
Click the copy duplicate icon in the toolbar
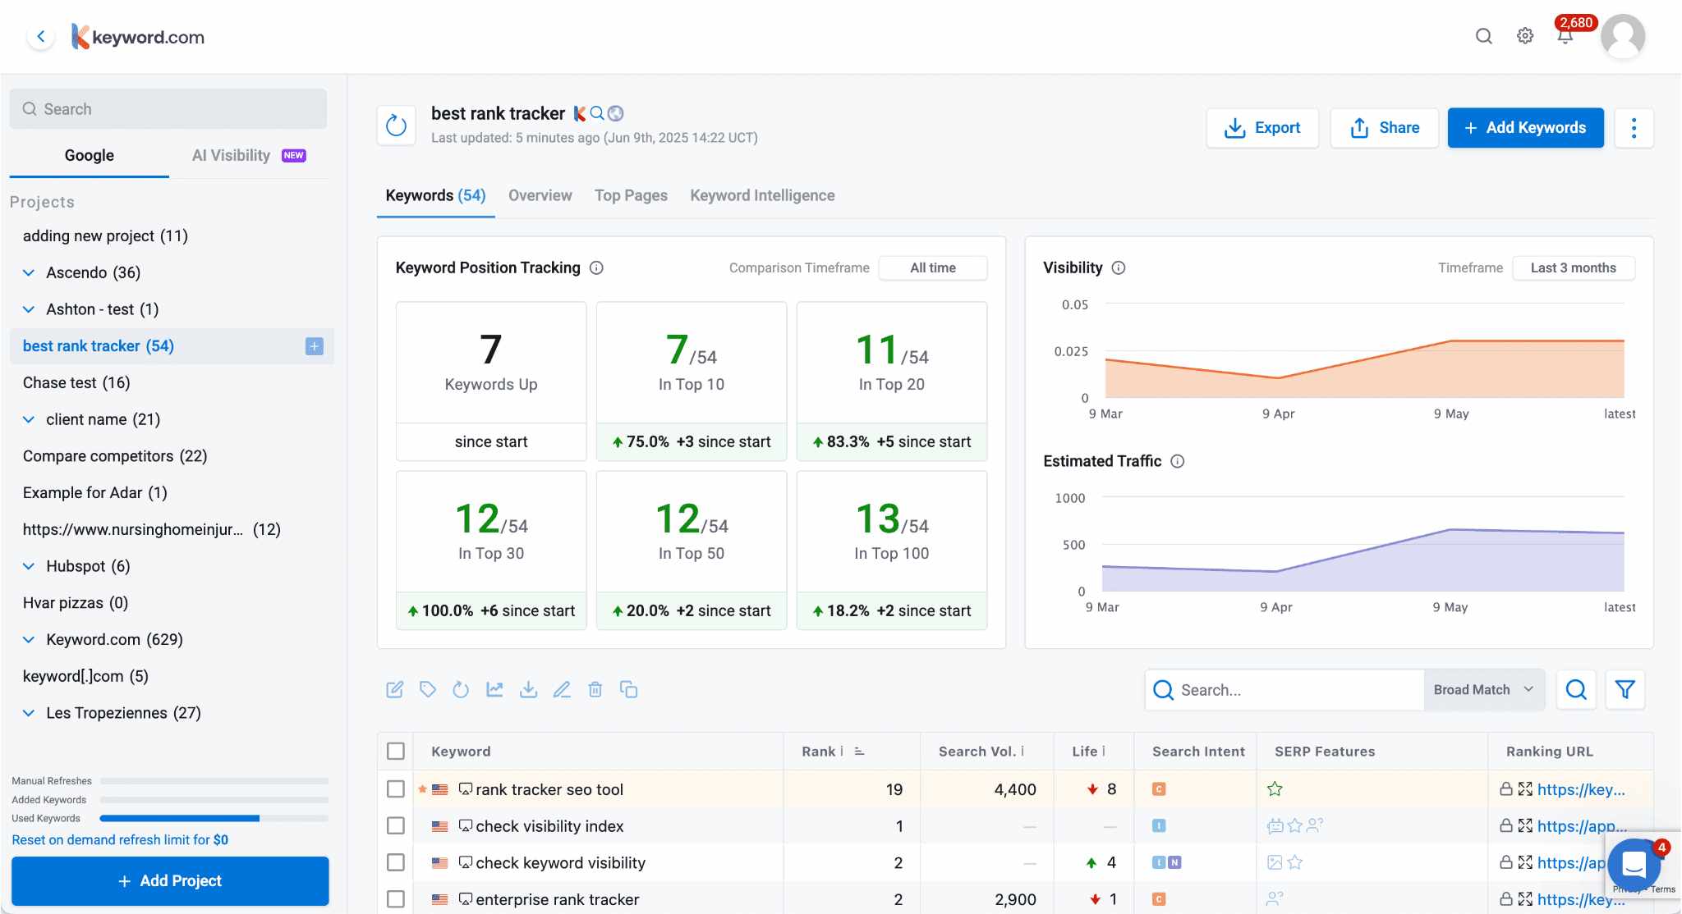629,689
